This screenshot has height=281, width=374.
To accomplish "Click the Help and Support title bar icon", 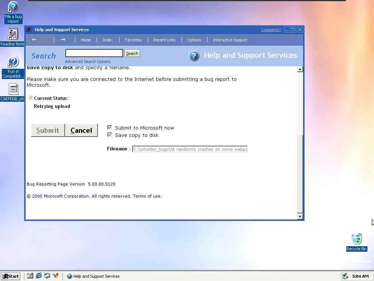I will tap(29, 29).
